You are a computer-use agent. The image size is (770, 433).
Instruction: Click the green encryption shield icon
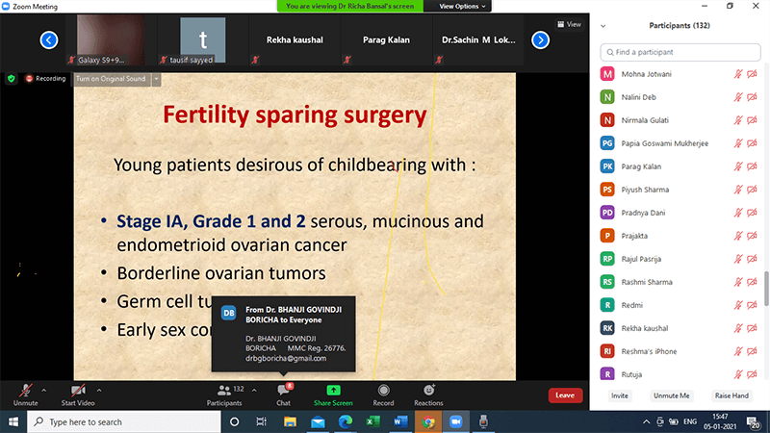point(12,78)
